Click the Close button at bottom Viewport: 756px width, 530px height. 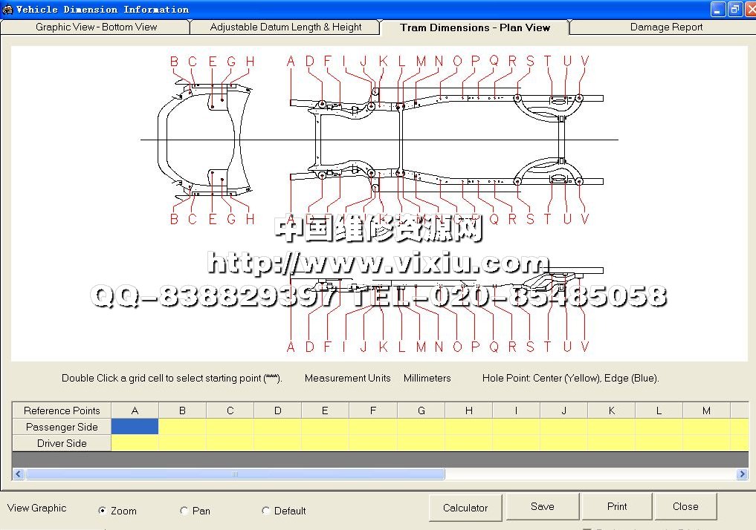click(685, 507)
